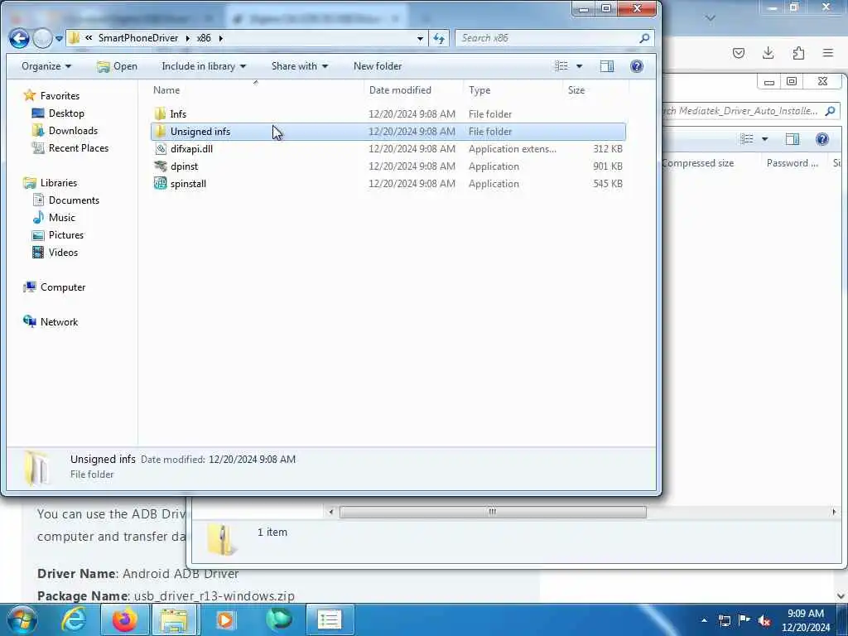Click the horizontal scrollbar right arrow

(x=833, y=512)
